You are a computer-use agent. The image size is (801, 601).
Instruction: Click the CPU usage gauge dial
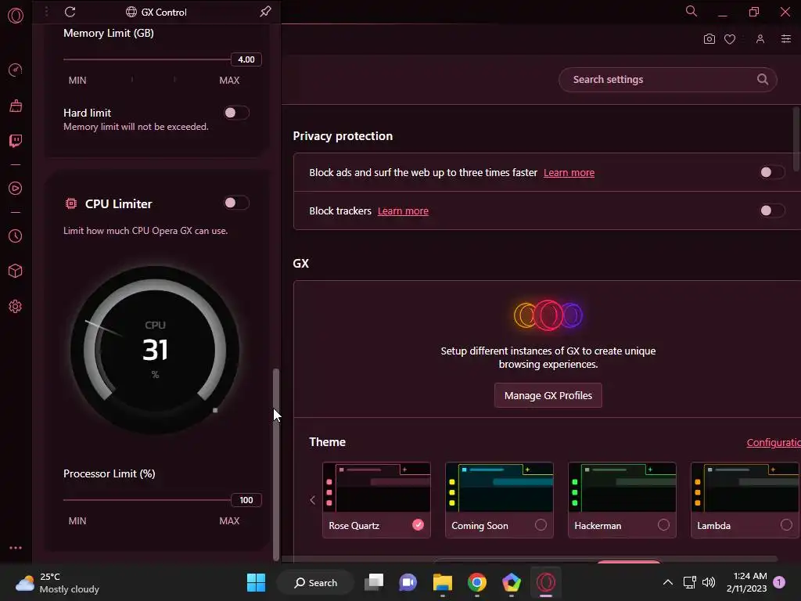click(155, 350)
